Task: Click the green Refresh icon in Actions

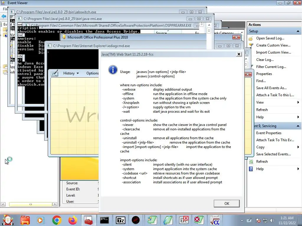Action: pos(251,162)
